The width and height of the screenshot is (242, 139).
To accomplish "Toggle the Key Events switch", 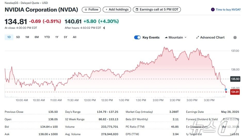I will 137,38.
